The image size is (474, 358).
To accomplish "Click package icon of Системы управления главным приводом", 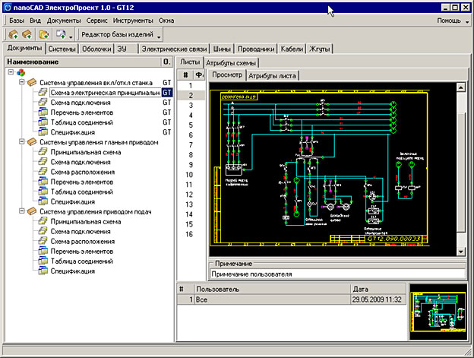I will point(32,142).
